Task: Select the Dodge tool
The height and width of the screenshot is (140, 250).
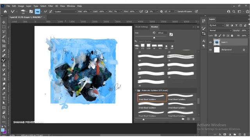Action: click(4, 89)
